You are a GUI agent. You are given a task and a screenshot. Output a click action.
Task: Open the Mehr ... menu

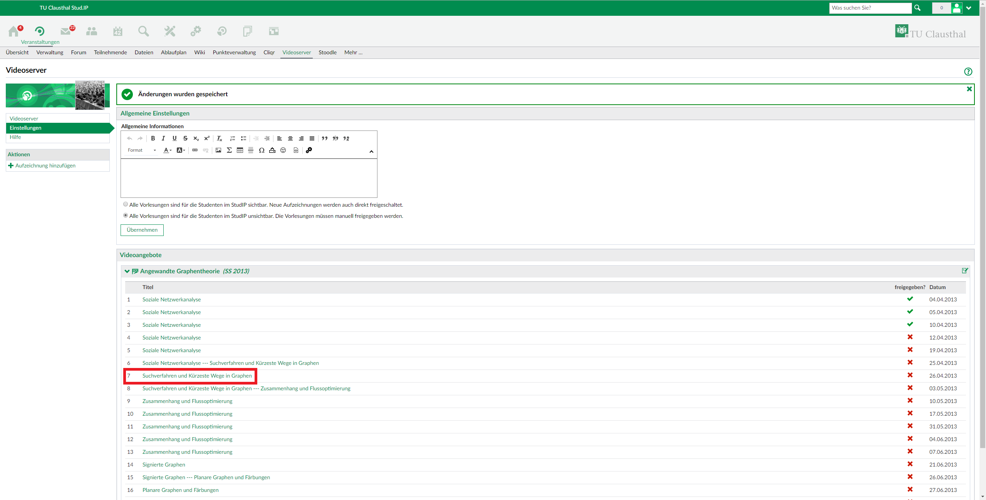click(353, 52)
